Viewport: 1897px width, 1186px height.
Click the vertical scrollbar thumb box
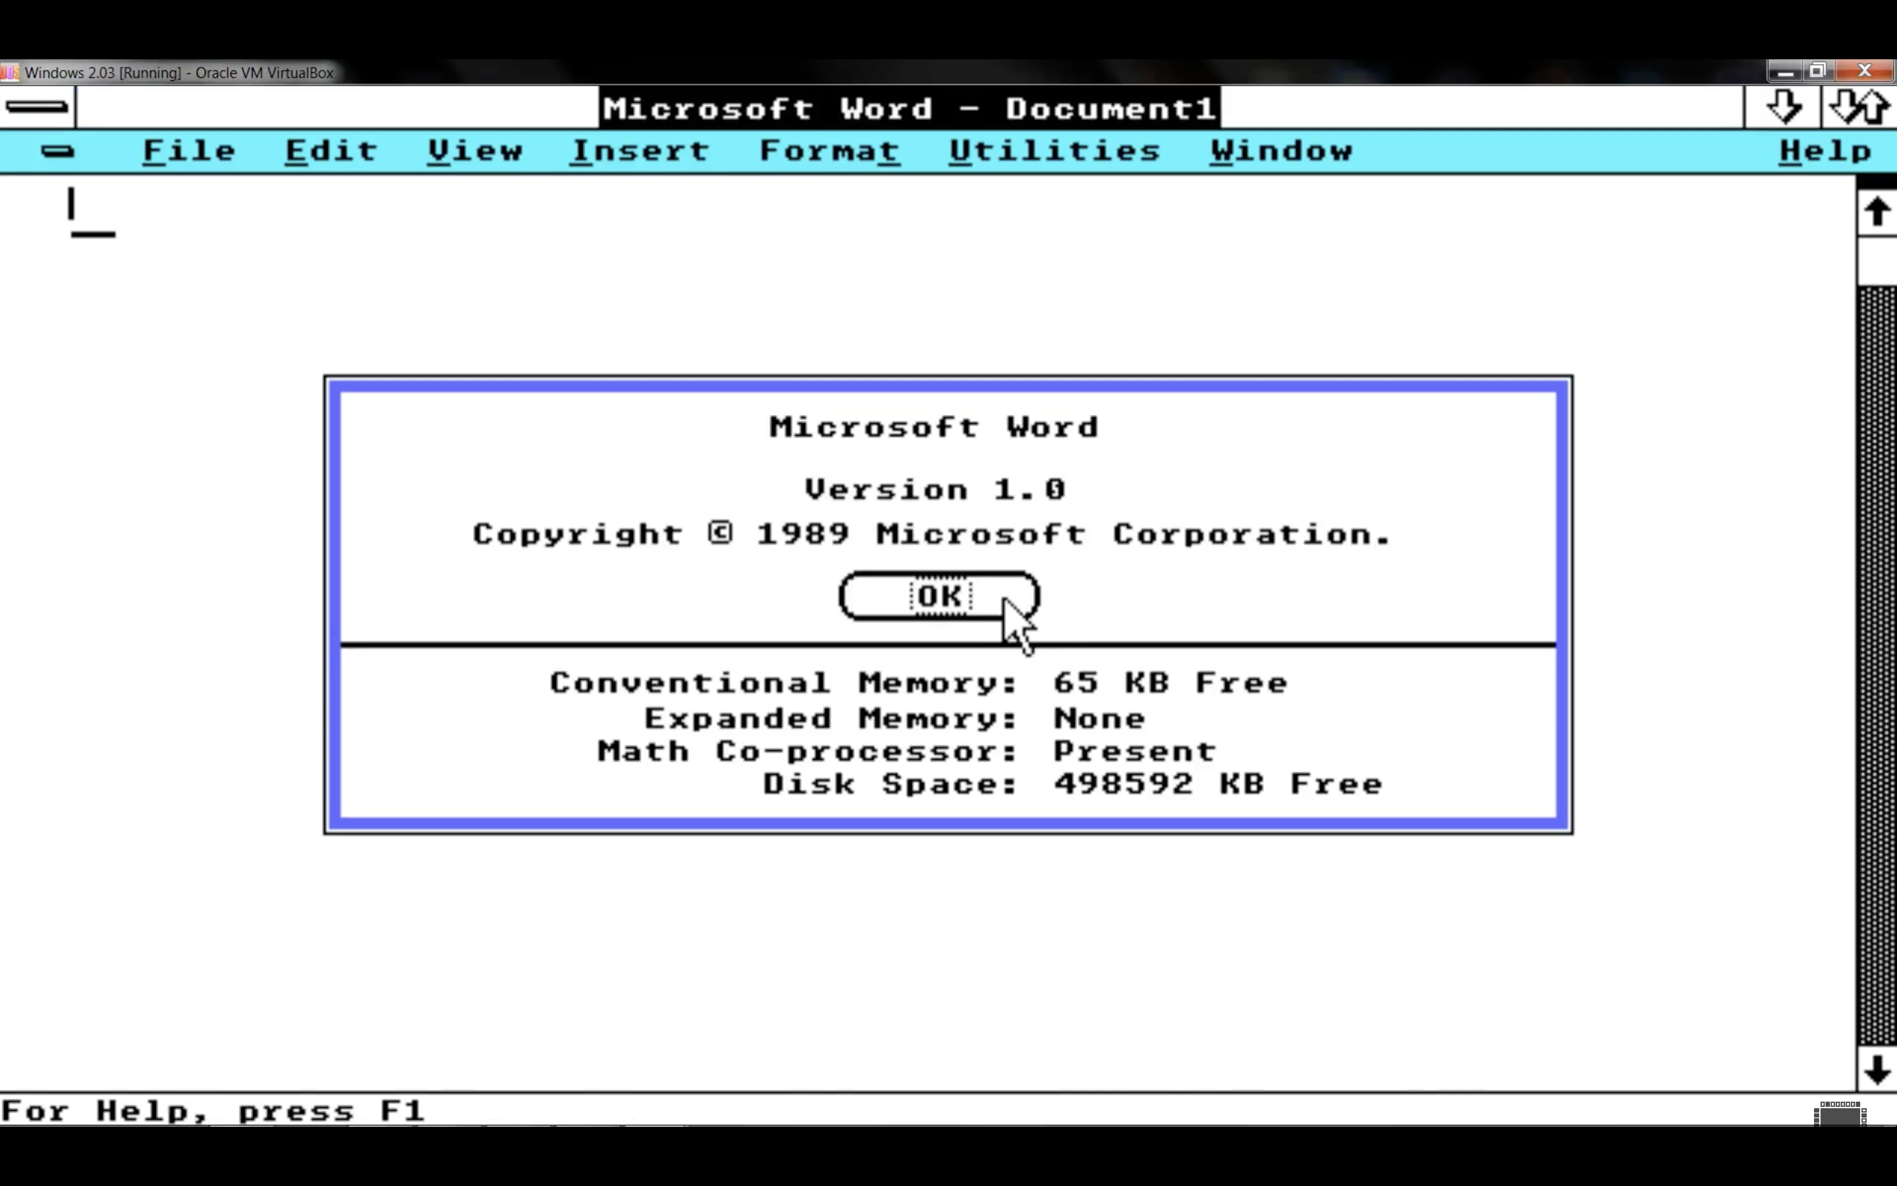click(x=1877, y=260)
